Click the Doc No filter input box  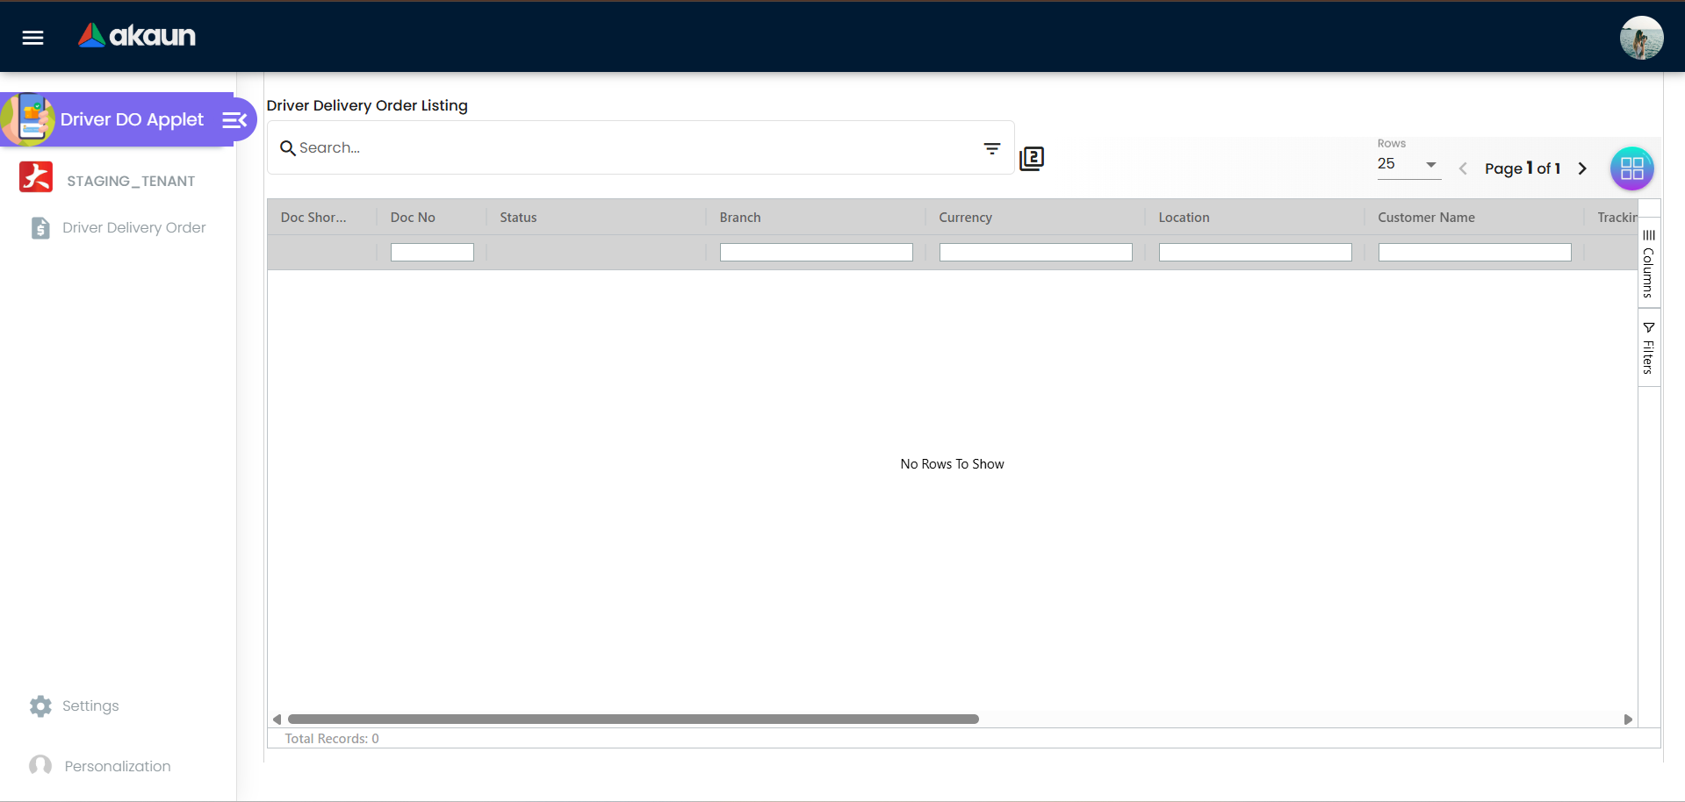coord(431,252)
